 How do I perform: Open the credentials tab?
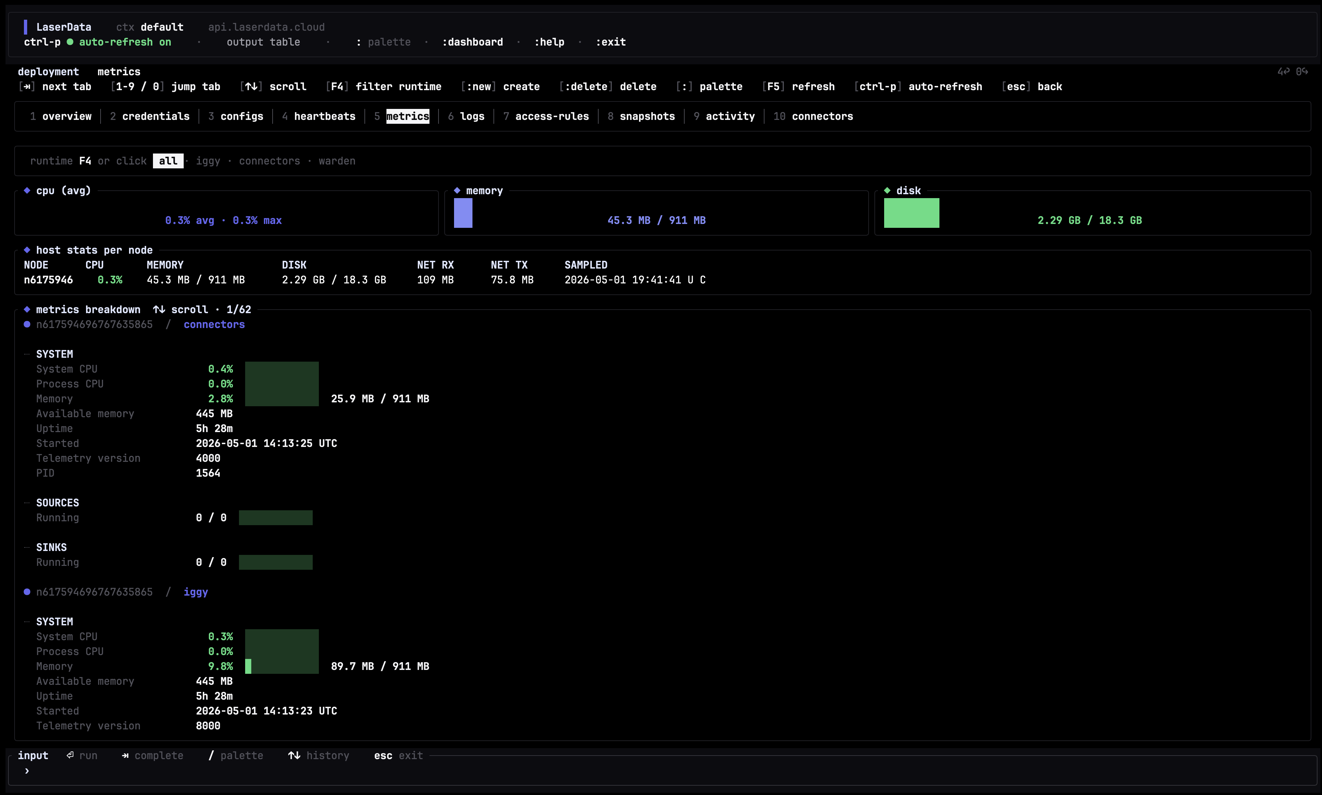(x=150, y=116)
